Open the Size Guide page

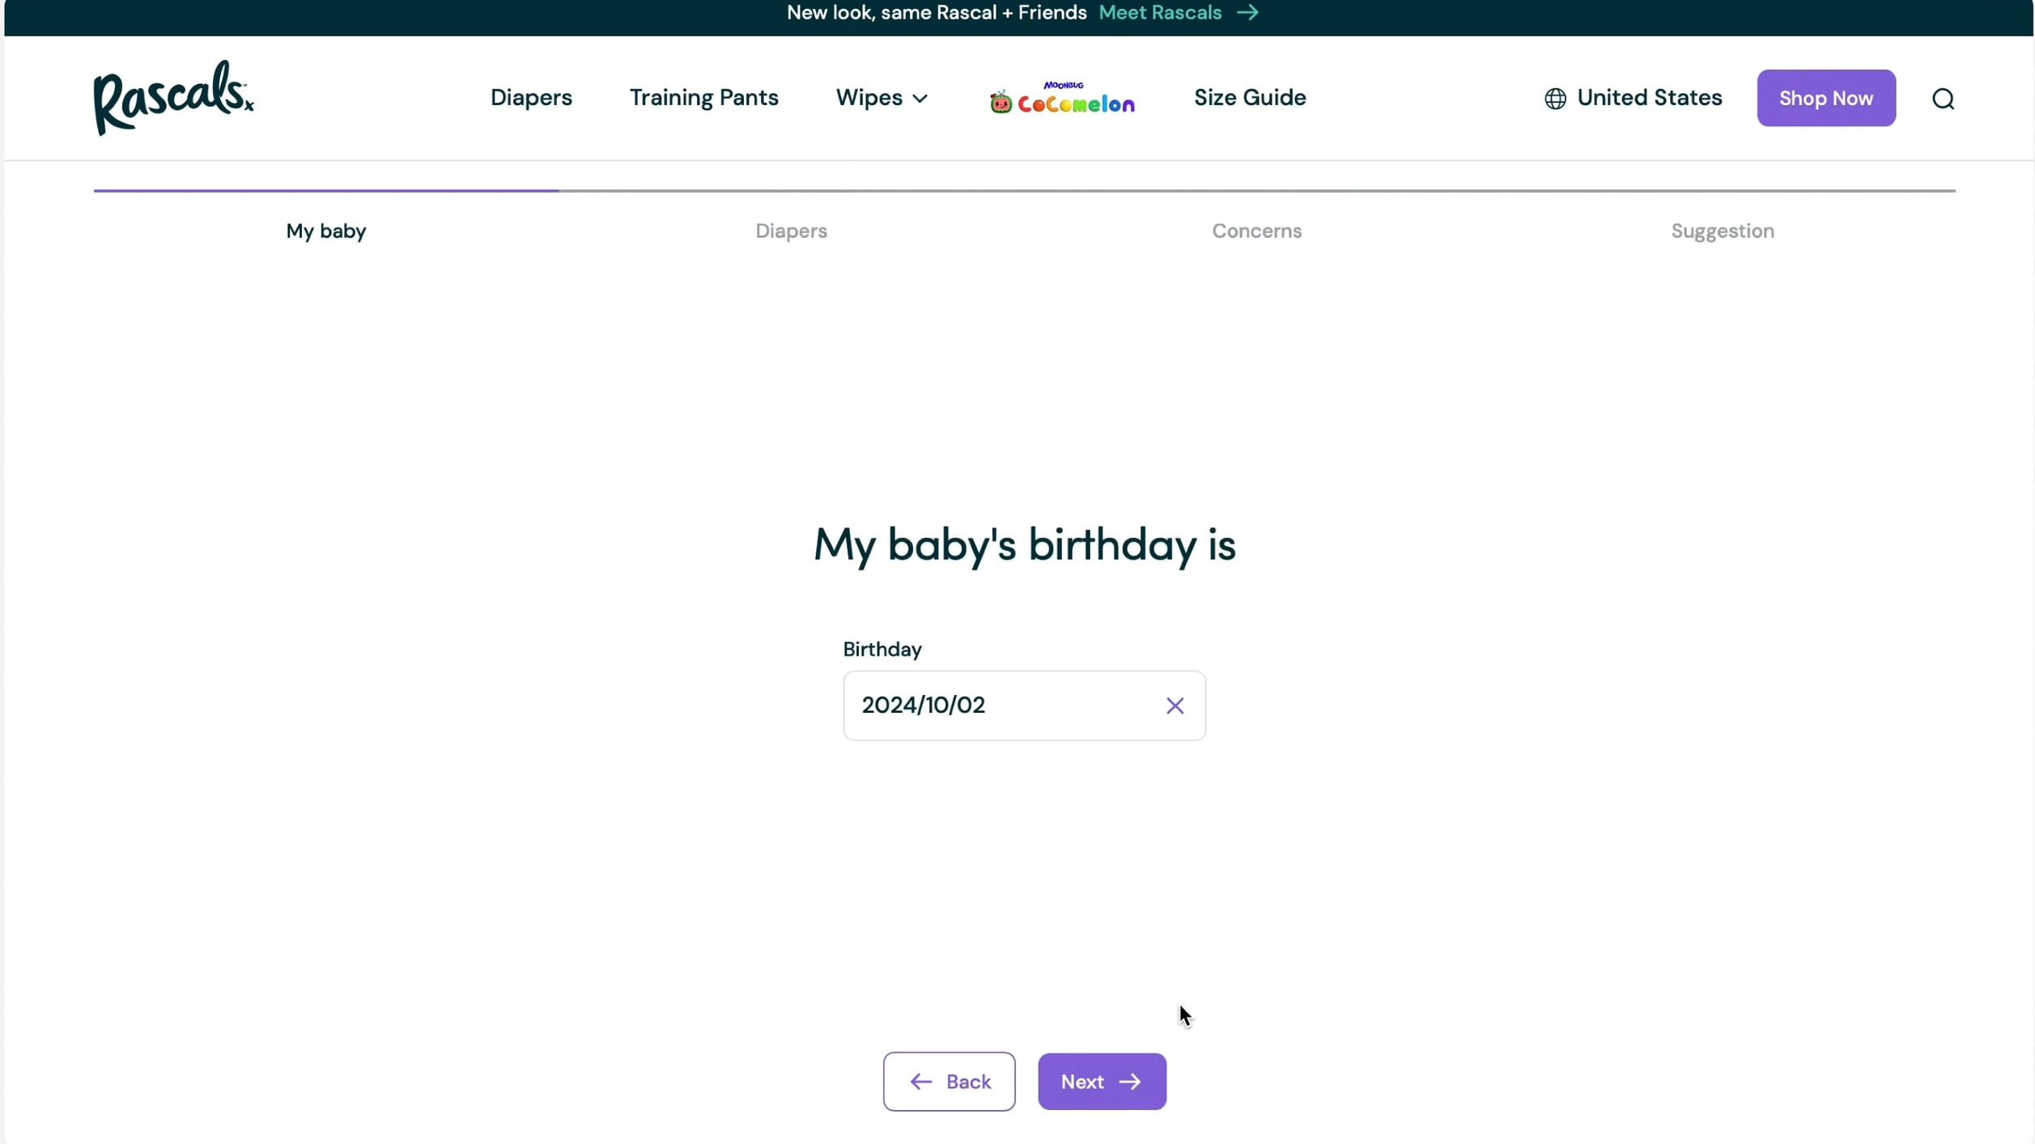coord(1250,98)
